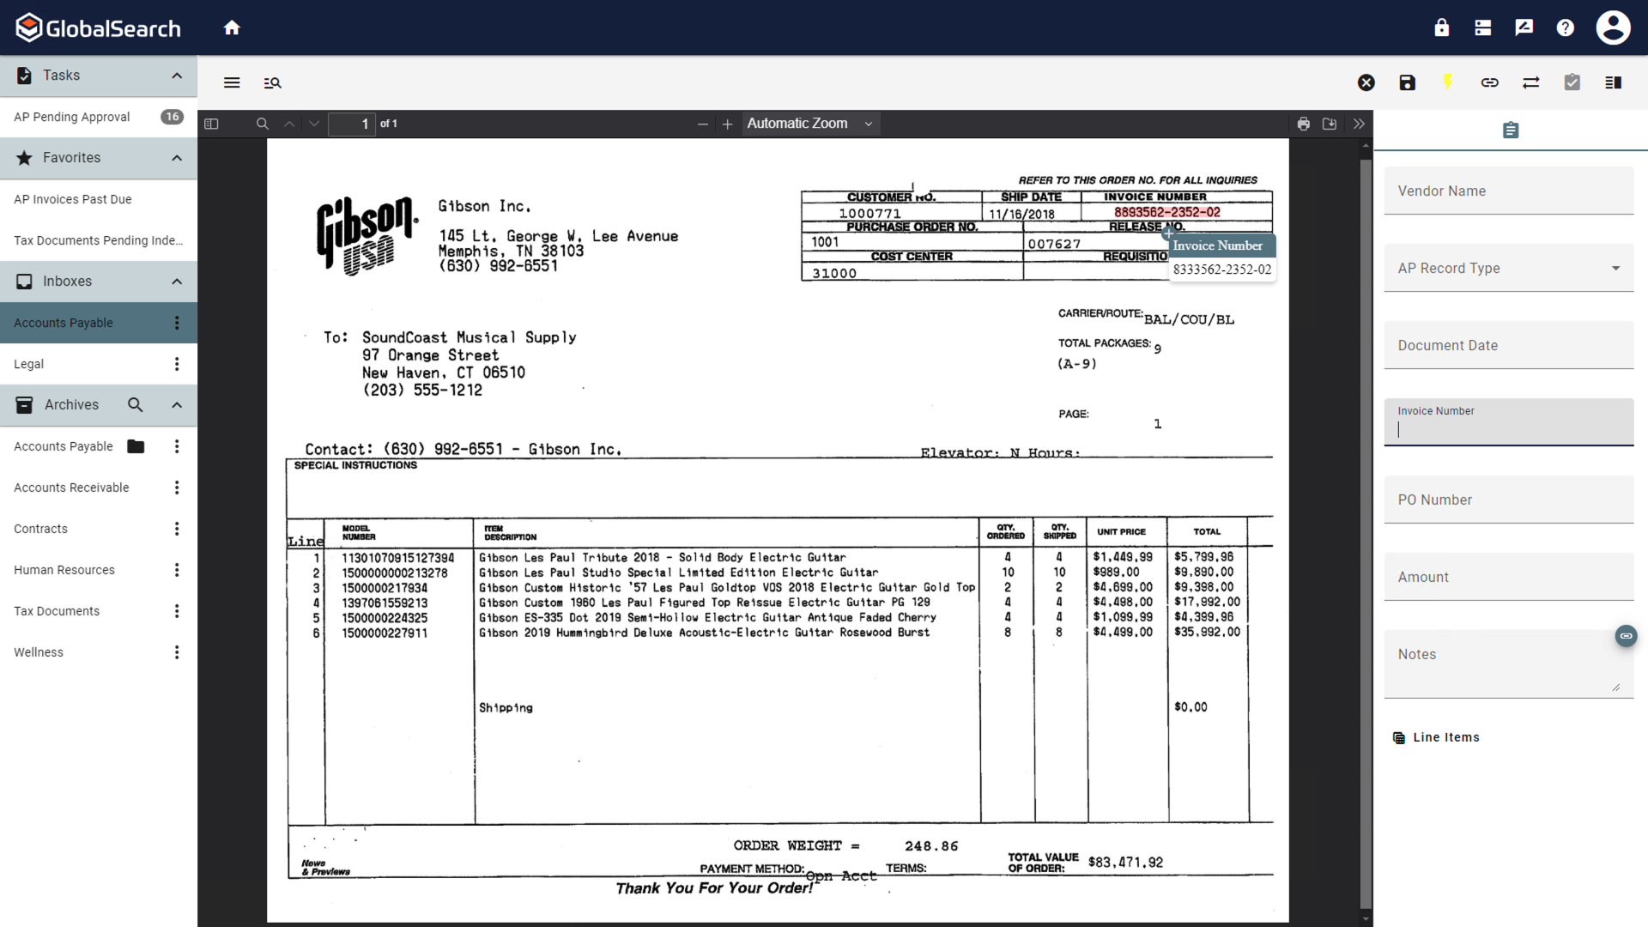Click the rotate/swap icon in toolbar
Viewport: 1648px width, 927px height.
click(x=1530, y=82)
